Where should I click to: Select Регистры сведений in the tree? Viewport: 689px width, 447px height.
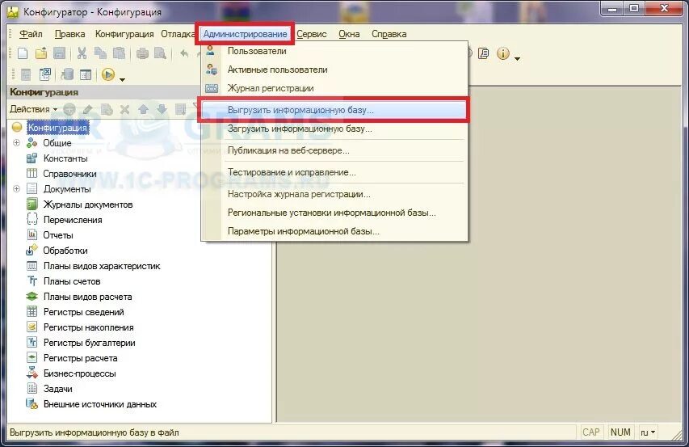[x=83, y=312]
